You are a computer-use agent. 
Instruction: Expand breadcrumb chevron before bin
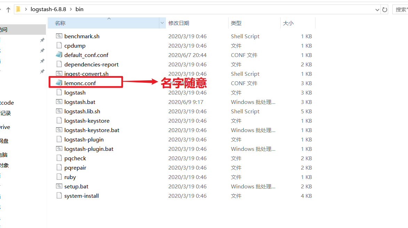tap(71, 9)
